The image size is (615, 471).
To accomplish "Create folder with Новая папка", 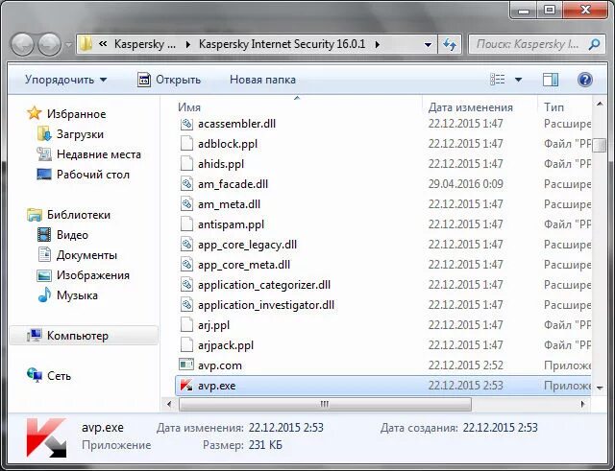I will [262, 80].
